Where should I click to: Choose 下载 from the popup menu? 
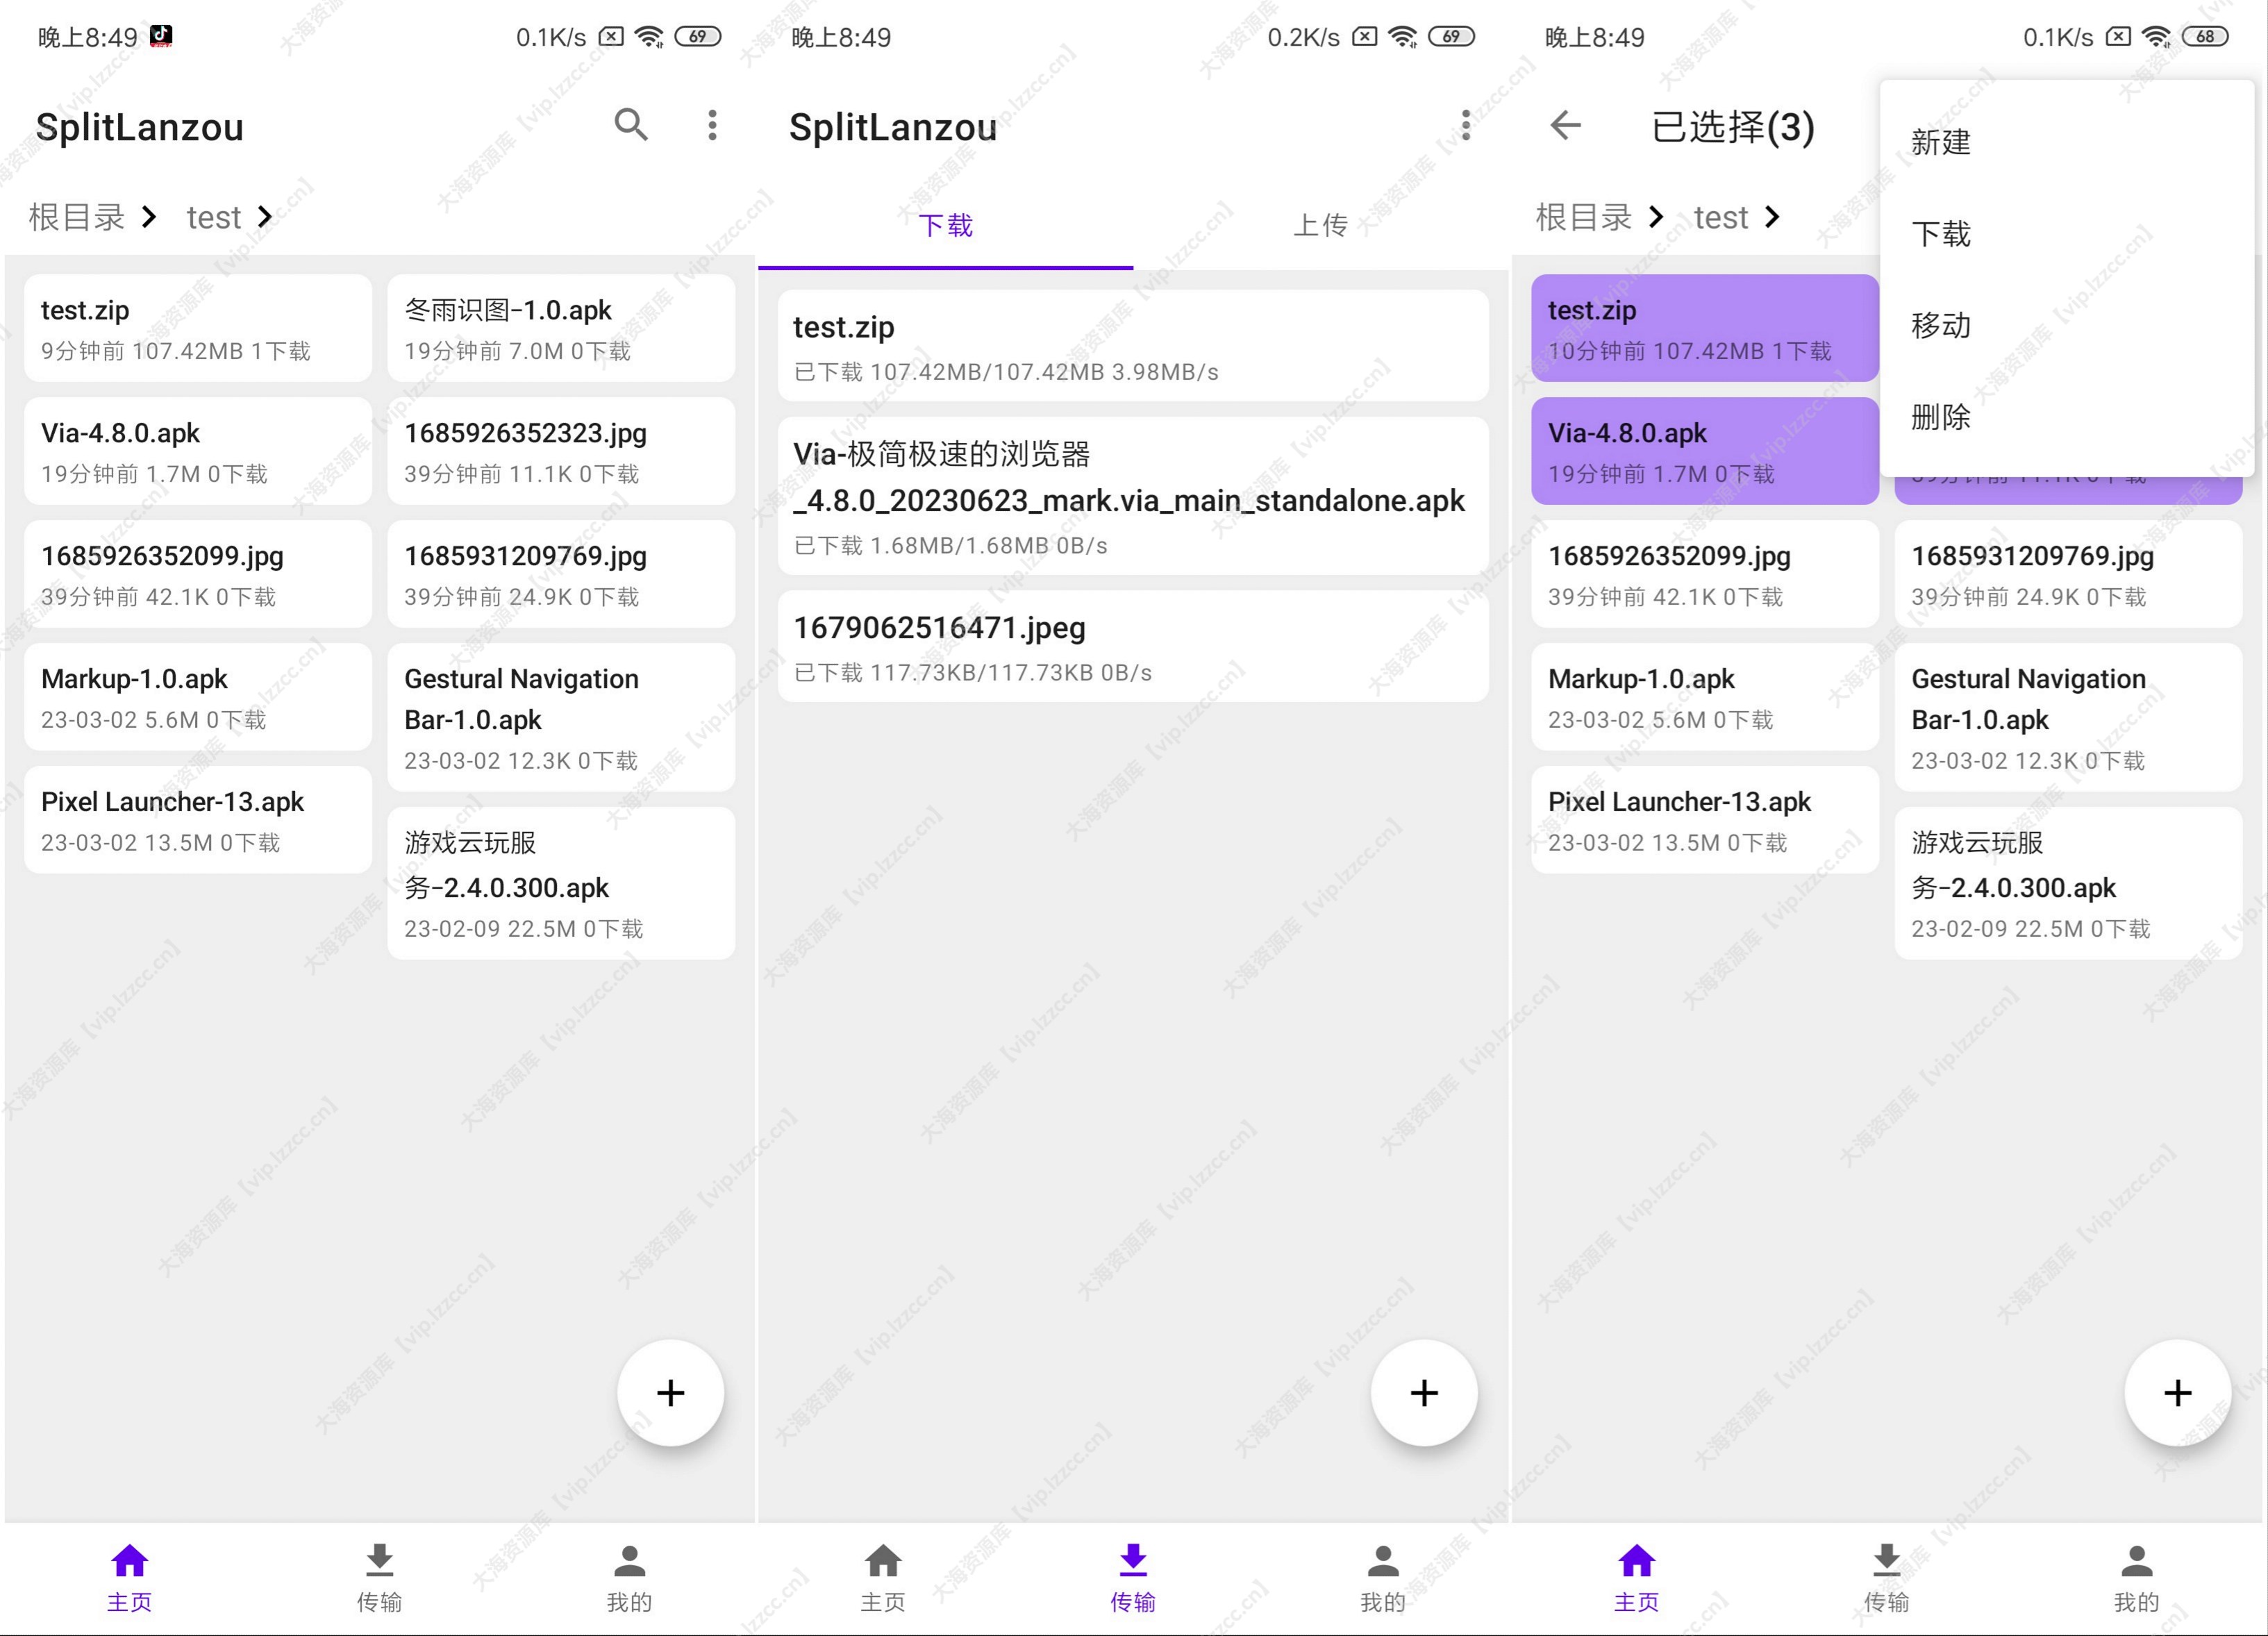click(2066, 234)
